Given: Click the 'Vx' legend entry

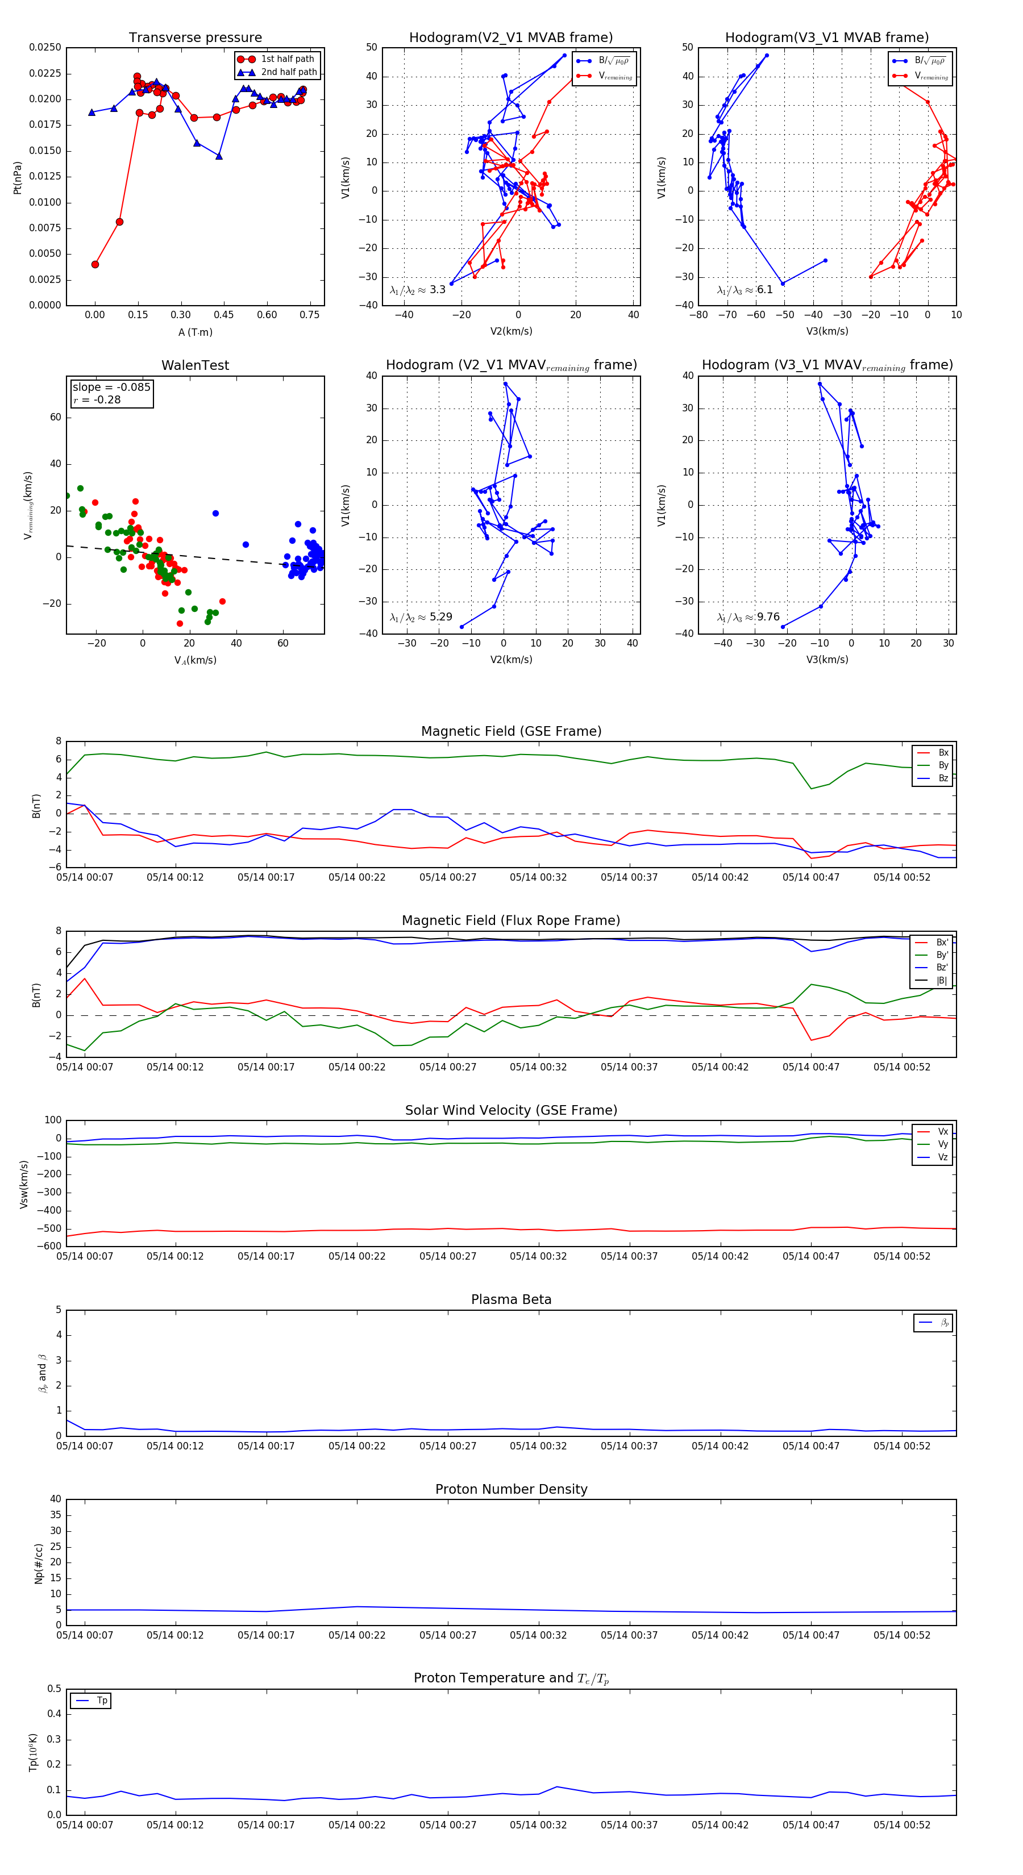Looking at the screenshot, I should pos(933,1132).
